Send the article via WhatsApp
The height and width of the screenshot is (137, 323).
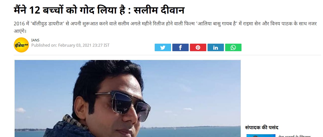tap(233, 47)
